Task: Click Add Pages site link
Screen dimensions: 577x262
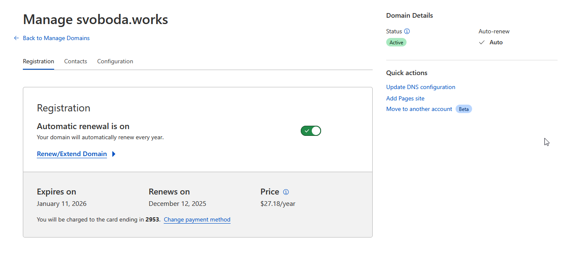Action: point(405,98)
